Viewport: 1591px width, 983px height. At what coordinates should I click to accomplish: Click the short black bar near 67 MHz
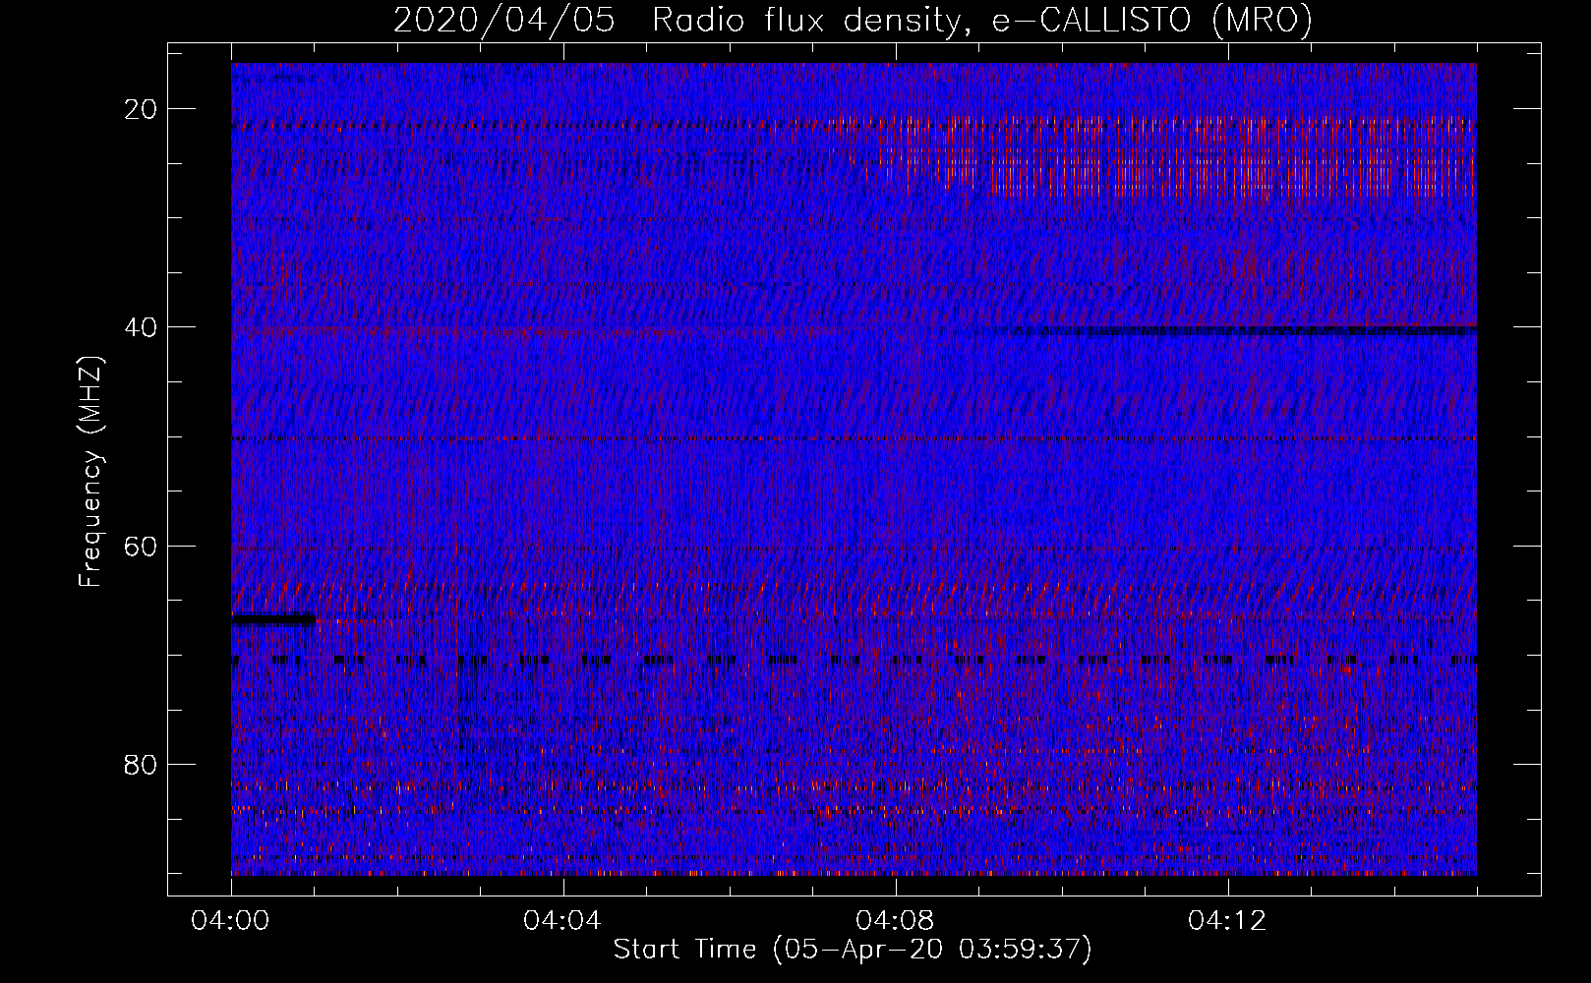(273, 619)
